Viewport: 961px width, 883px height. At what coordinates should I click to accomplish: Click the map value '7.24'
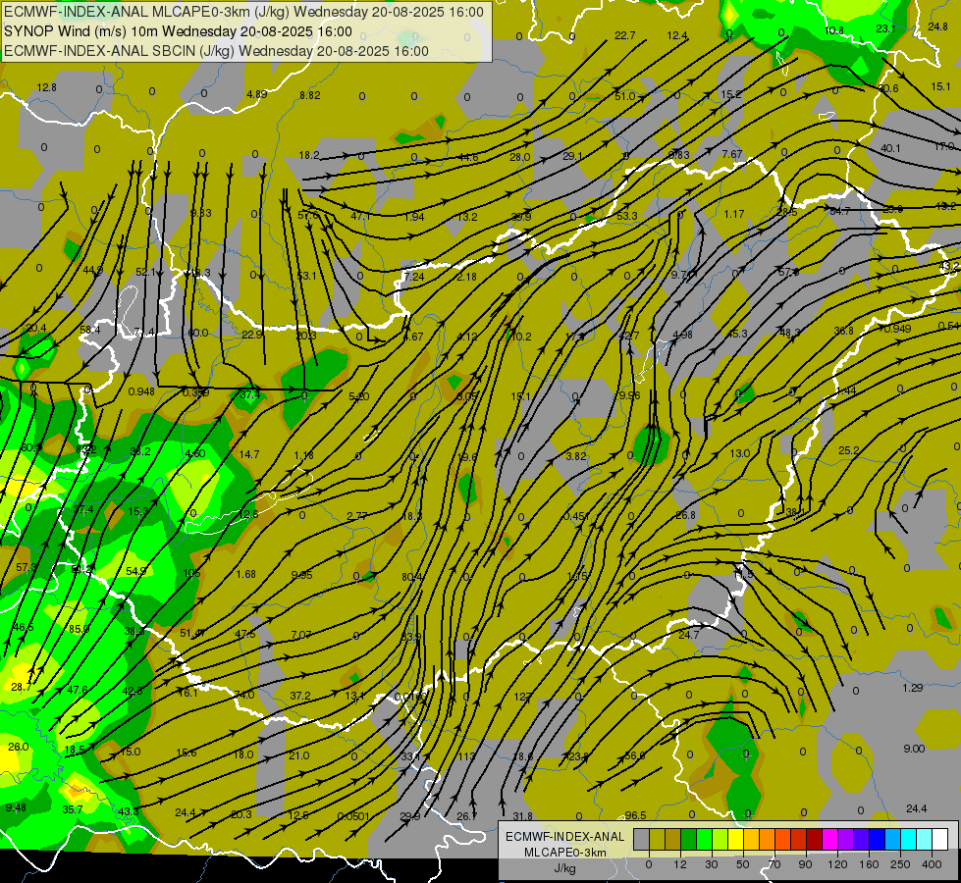tap(414, 277)
